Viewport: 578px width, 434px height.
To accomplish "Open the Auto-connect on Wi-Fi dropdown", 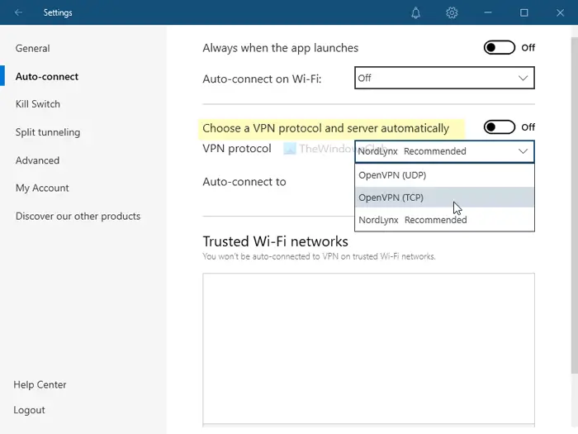I will 444,78.
